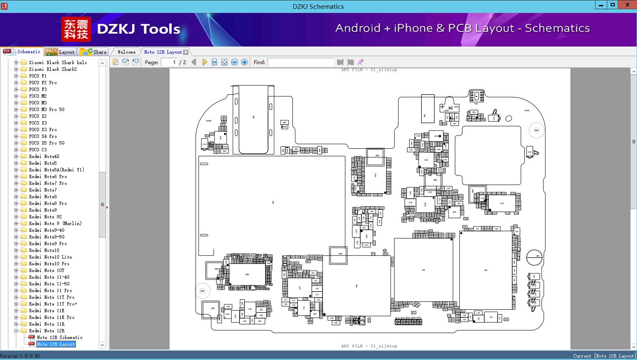
Task: Click document view scroll down arrow
Action: pyautogui.click(x=634, y=347)
